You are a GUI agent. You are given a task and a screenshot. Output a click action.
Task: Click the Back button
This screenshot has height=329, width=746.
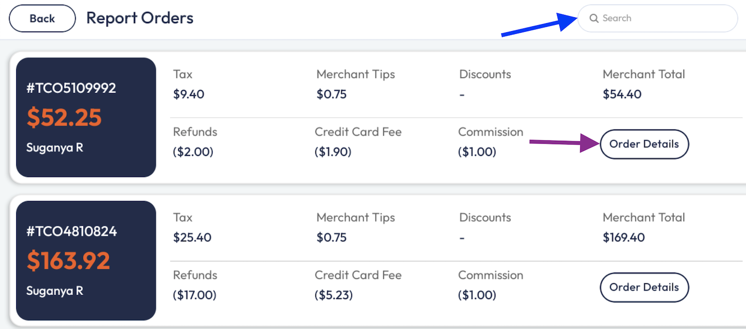click(42, 18)
